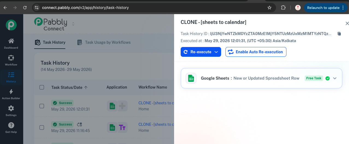Check the row dated May 29, 2026 11:16:45

click(x=42, y=127)
